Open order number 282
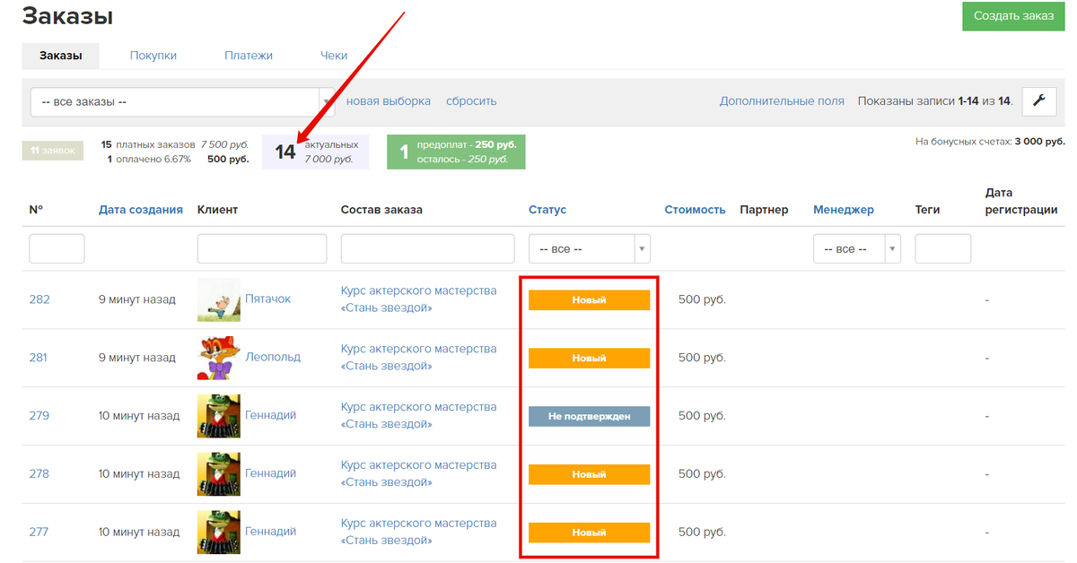This screenshot has height=563, width=1077. (x=39, y=299)
